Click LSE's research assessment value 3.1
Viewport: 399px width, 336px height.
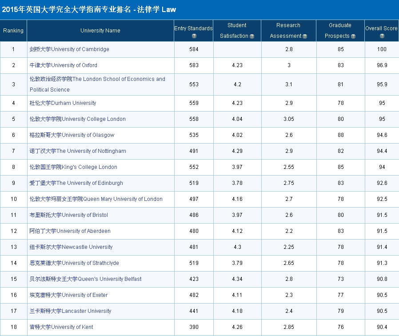[289, 84]
